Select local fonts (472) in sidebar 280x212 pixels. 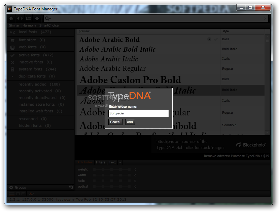pos(40,32)
